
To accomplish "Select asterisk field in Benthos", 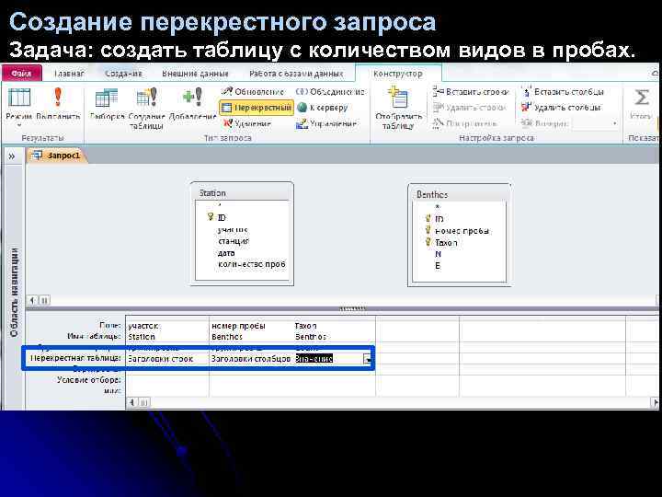I will pos(438,207).
